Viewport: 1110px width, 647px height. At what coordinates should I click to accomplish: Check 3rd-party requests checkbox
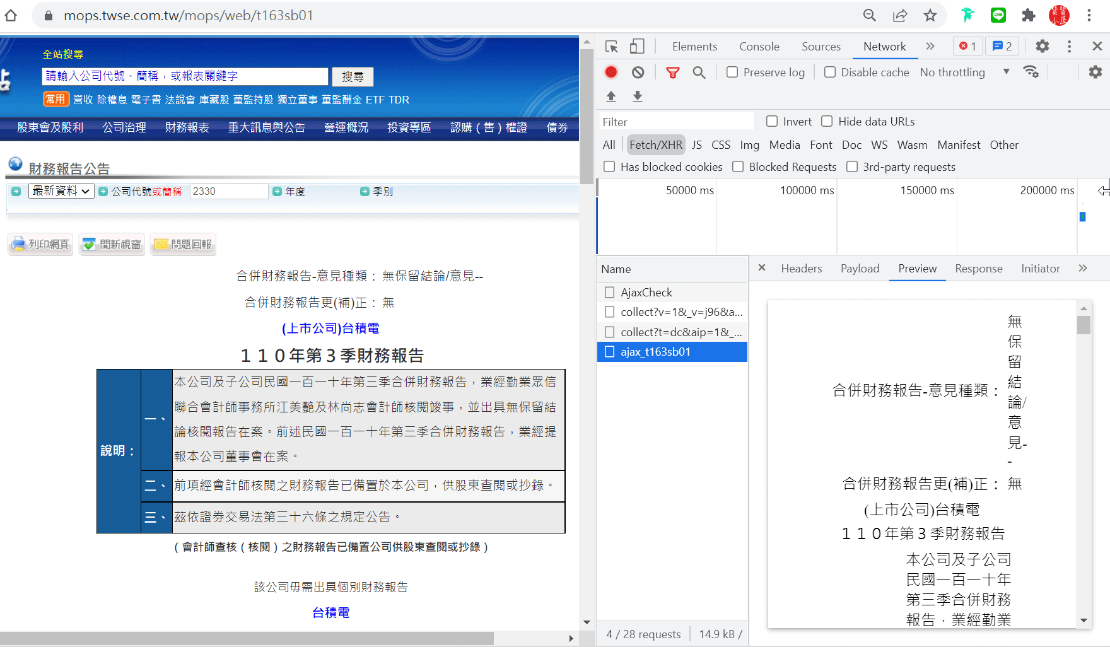[852, 166]
